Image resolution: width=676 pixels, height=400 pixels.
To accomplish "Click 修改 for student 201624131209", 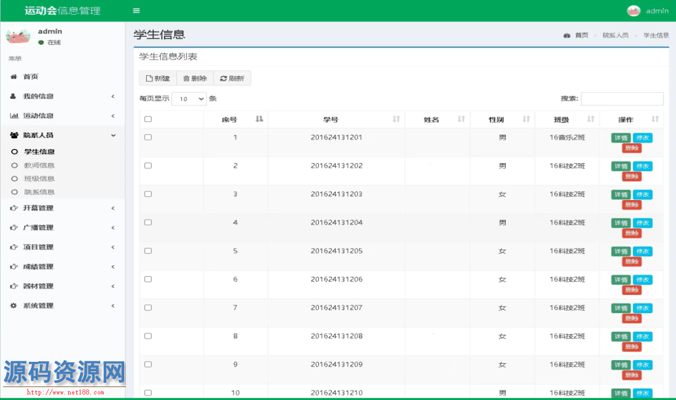I will click(x=642, y=365).
